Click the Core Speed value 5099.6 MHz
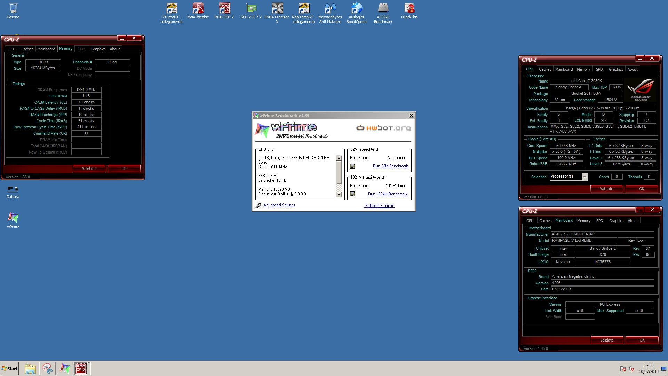This screenshot has height=376, width=668. [x=566, y=146]
